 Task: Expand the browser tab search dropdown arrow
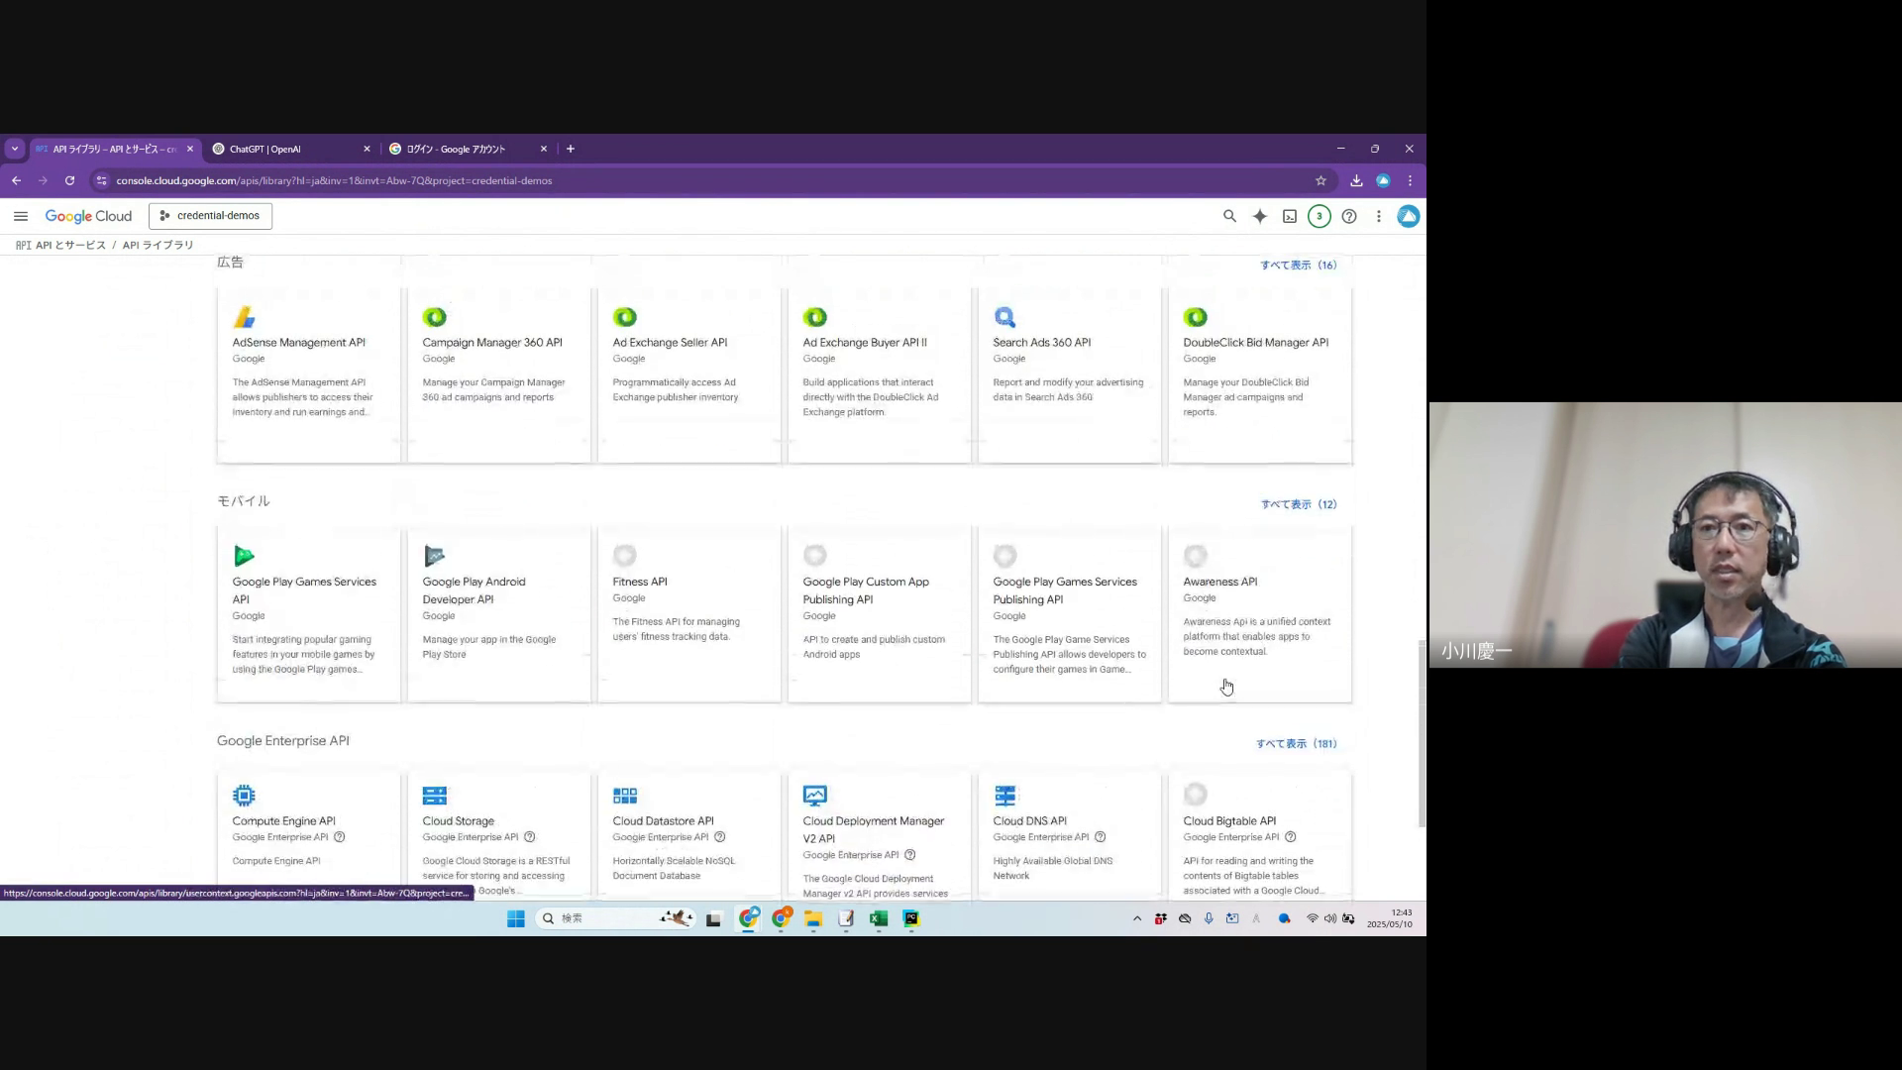point(15,149)
